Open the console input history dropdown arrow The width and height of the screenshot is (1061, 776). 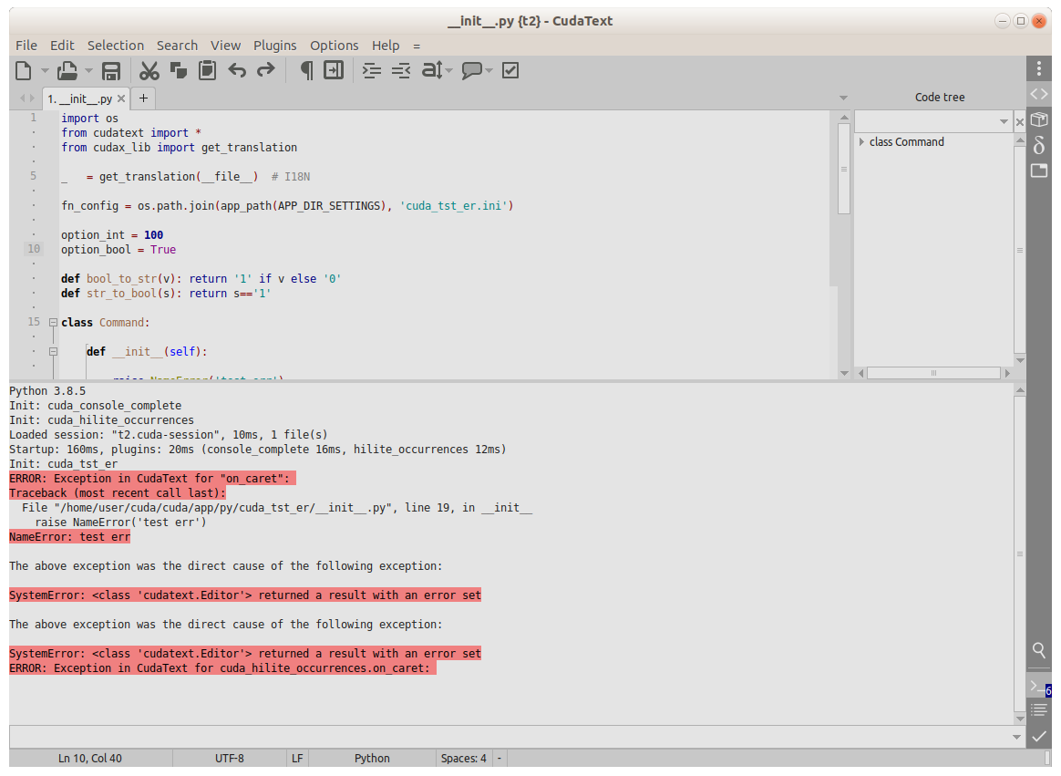click(x=1016, y=737)
